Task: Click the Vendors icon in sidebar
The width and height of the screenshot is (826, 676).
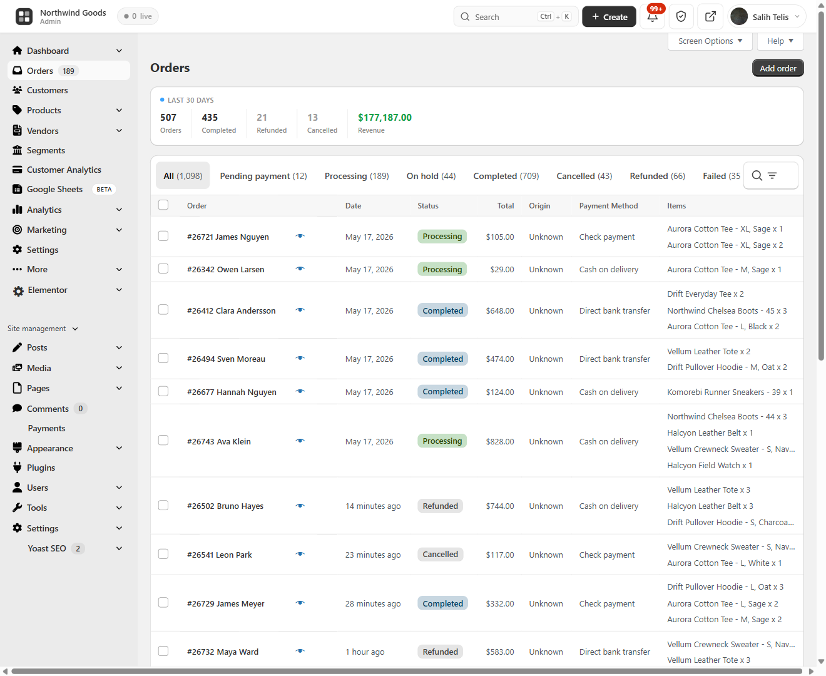Action: click(18, 131)
